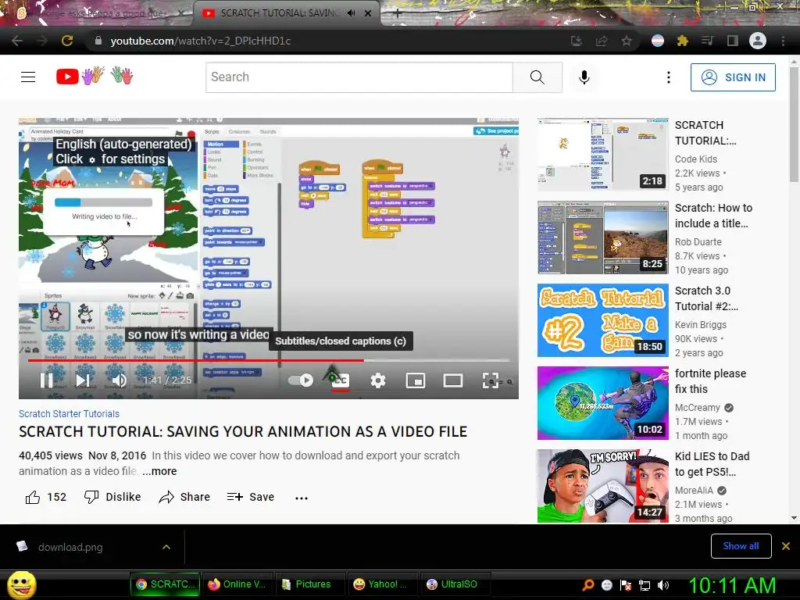Open system tray volume icon
The image size is (800, 600).
point(663,585)
